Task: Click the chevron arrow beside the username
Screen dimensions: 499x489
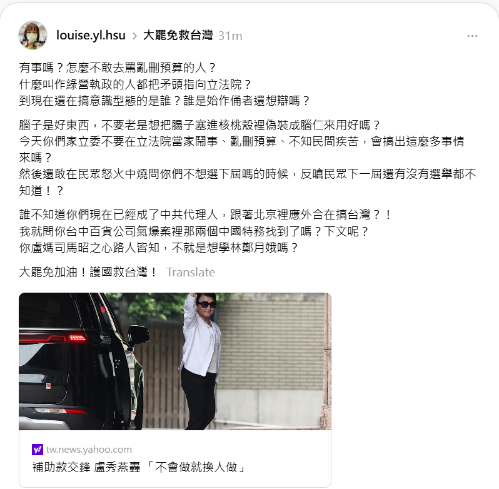Action: [x=134, y=36]
